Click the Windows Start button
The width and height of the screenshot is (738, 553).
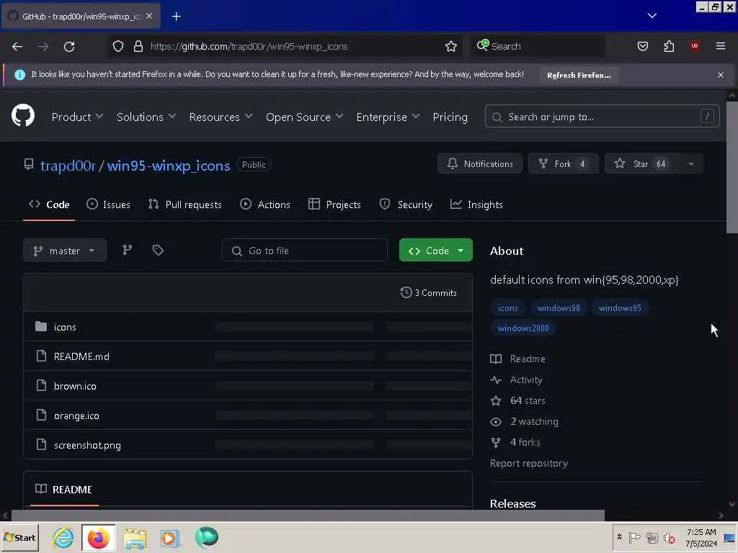click(19, 537)
